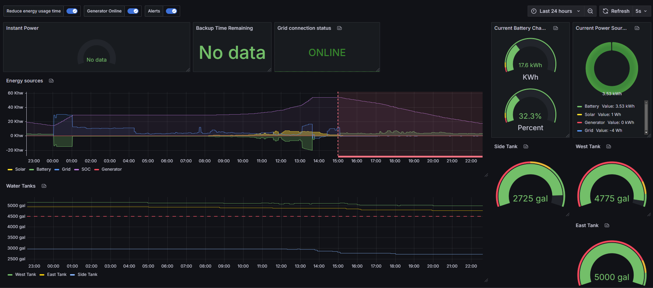Click the resize handle of Instant Power panel
653x288 pixels.
pos(188,70)
